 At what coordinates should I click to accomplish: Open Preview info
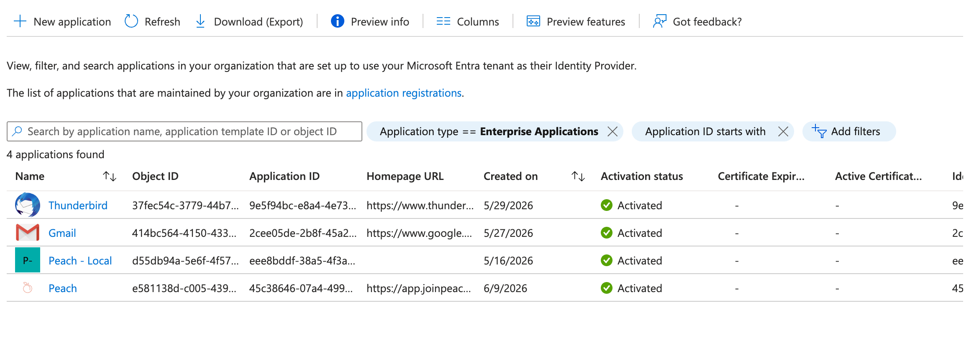[x=380, y=22]
